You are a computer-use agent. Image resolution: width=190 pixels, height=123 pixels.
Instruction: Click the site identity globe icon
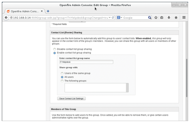11,17
